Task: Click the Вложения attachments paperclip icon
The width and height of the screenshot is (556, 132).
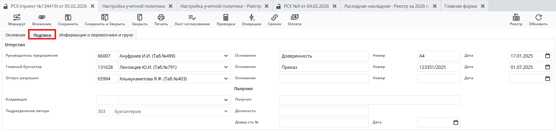Action: tap(42, 18)
